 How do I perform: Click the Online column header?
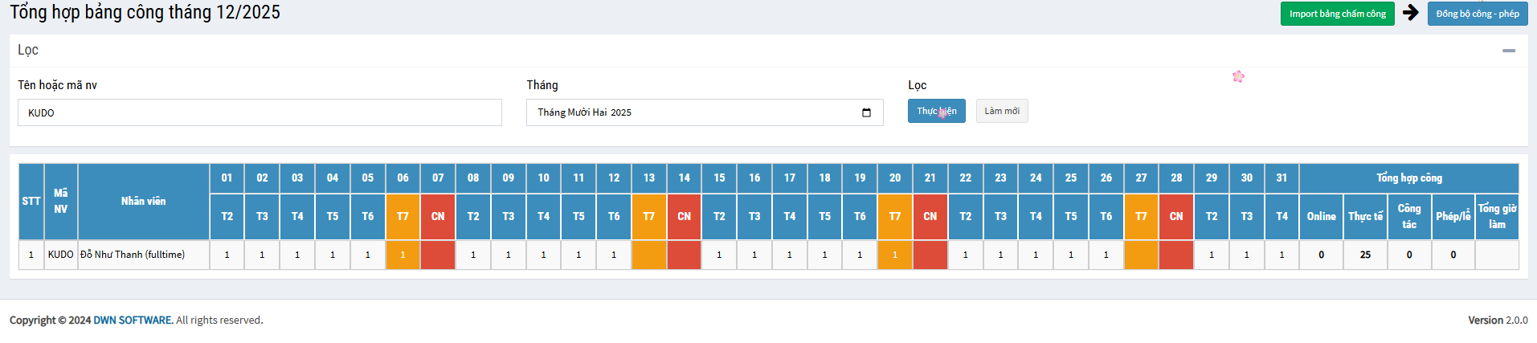pos(1321,216)
